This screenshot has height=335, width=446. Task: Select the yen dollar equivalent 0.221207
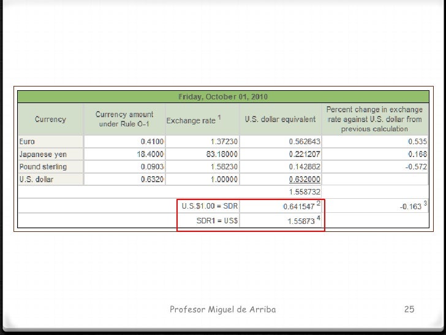(x=304, y=155)
